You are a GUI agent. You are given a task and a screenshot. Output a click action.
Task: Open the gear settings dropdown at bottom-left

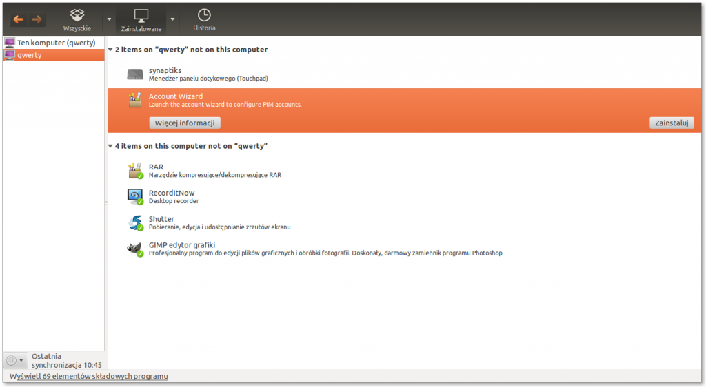coord(15,360)
